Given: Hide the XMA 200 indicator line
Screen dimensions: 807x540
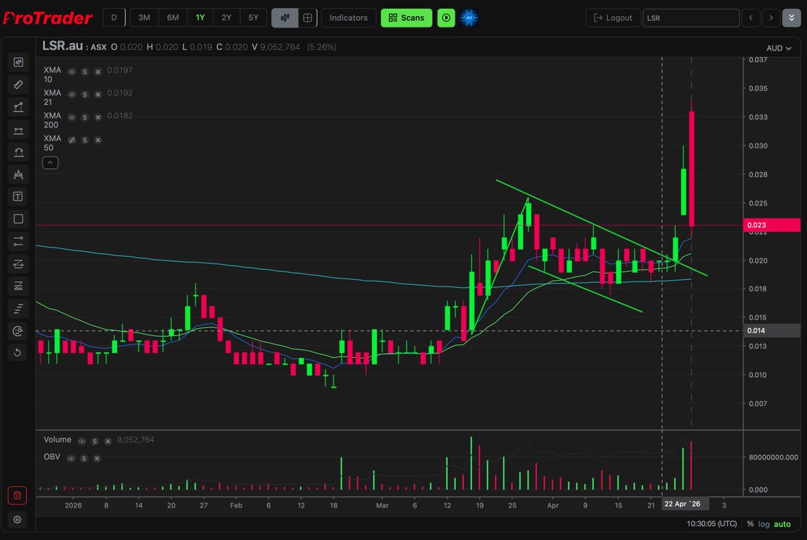Looking at the screenshot, I should pos(72,117).
